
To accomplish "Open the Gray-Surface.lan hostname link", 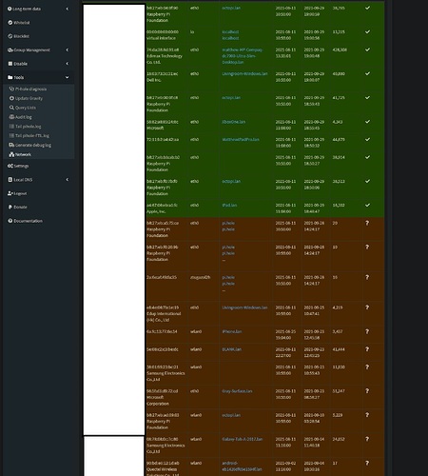I will coord(237,391).
